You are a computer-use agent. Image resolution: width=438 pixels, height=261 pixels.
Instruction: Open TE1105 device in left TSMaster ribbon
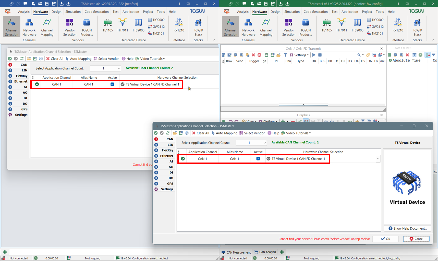tap(108, 26)
